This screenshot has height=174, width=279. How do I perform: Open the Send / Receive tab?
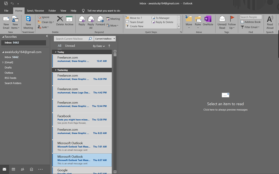tap(36, 11)
